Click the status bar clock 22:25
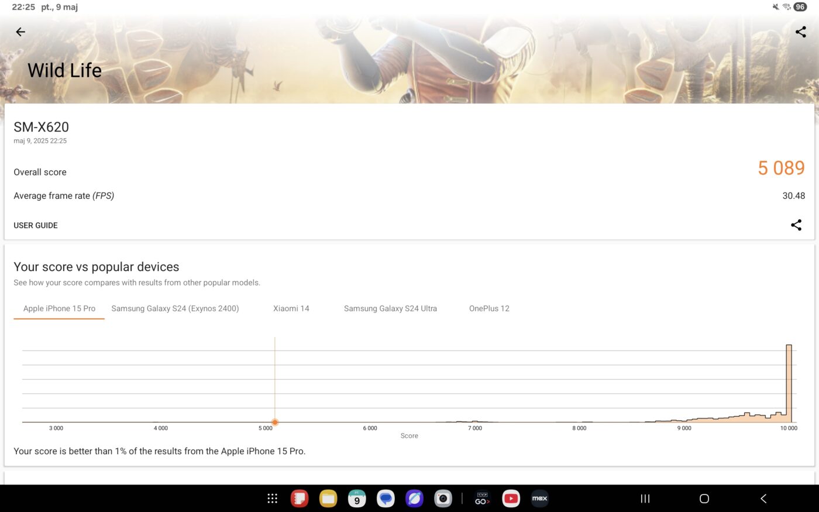The image size is (819, 512). tap(23, 7)
